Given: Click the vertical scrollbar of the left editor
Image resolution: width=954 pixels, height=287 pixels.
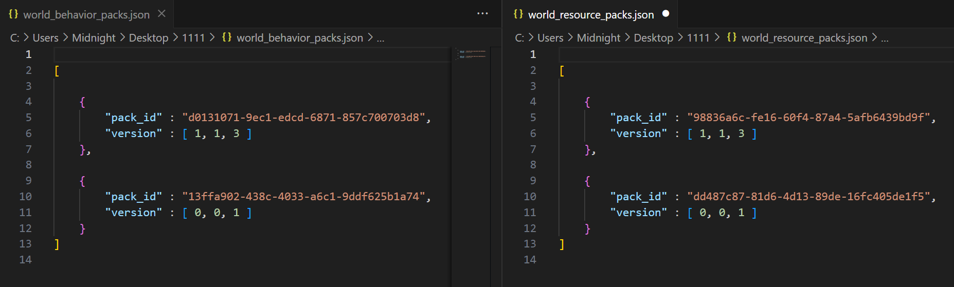Looking at the screenshot, I should click(496, 167).
